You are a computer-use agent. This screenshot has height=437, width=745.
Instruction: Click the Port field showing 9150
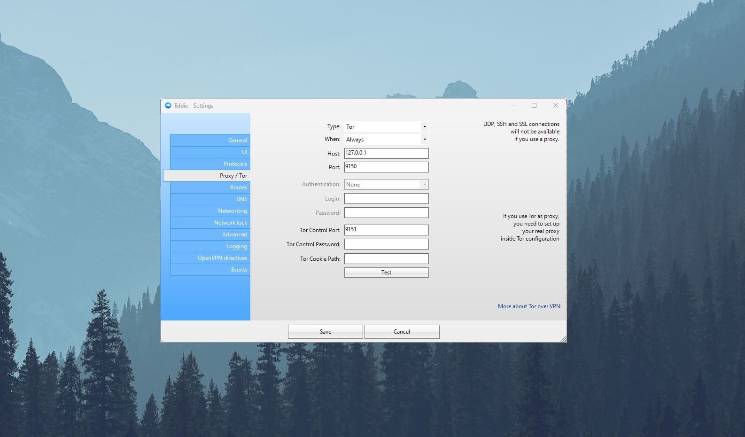[386, 167]
